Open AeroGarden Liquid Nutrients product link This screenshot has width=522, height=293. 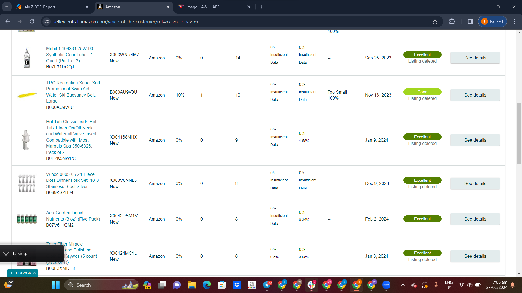[x=73, y=216]
